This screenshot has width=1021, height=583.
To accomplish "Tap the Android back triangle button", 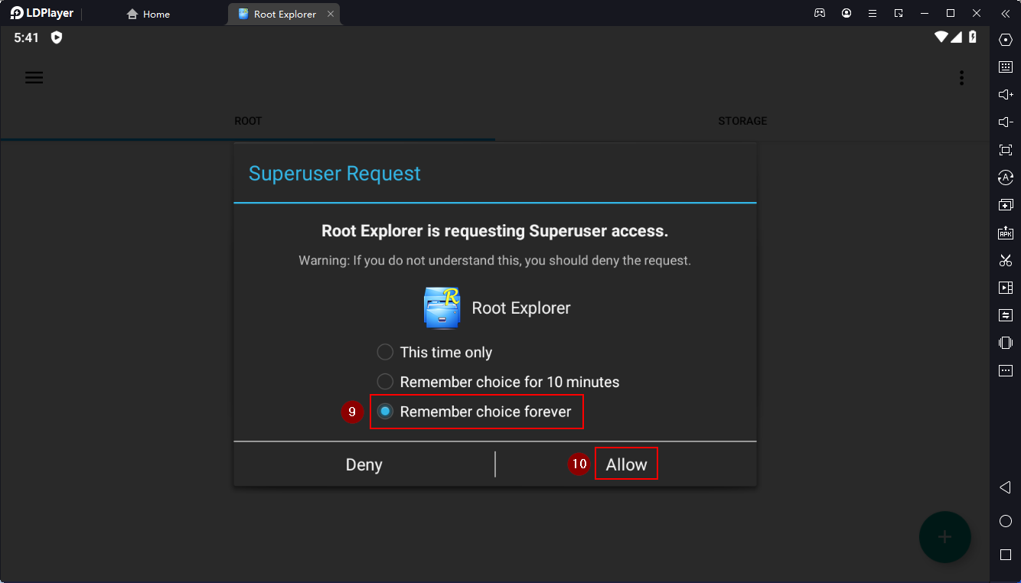I will (x=1006, y=487).
